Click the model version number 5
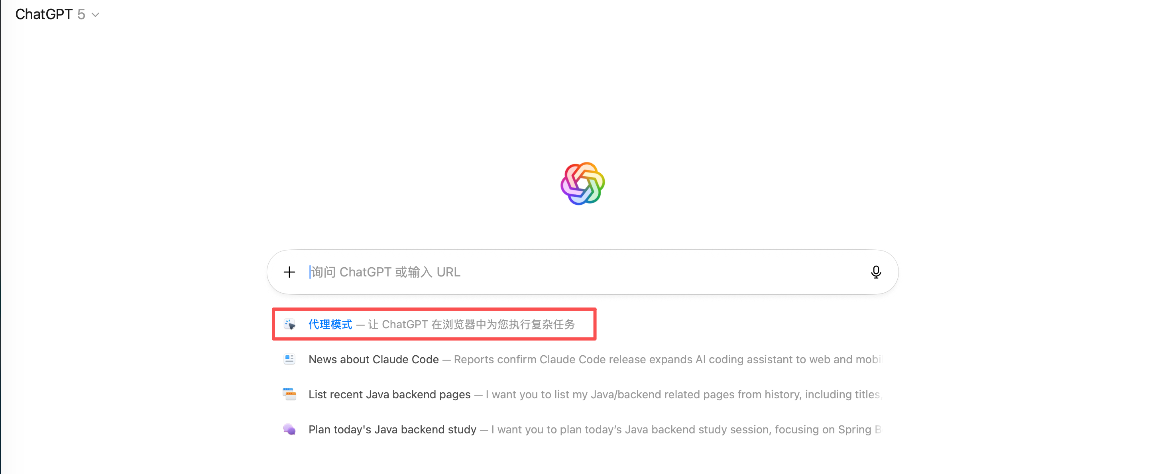1164x474 pixels. point(81,14)
